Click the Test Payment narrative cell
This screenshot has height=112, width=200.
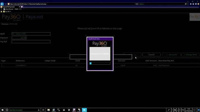coord(164,65)
